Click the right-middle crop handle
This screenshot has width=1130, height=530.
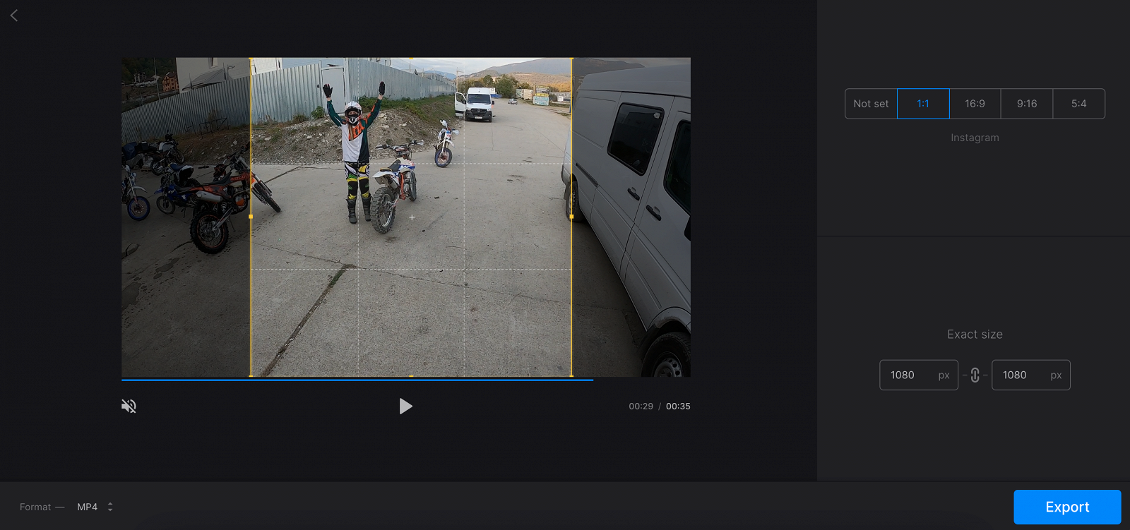[x=571, y=217]
